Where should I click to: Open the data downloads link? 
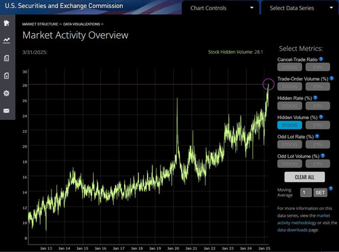(292, 230)
